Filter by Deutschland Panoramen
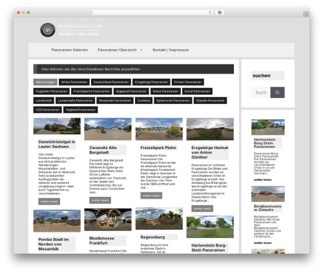 (x=111, y=82)
